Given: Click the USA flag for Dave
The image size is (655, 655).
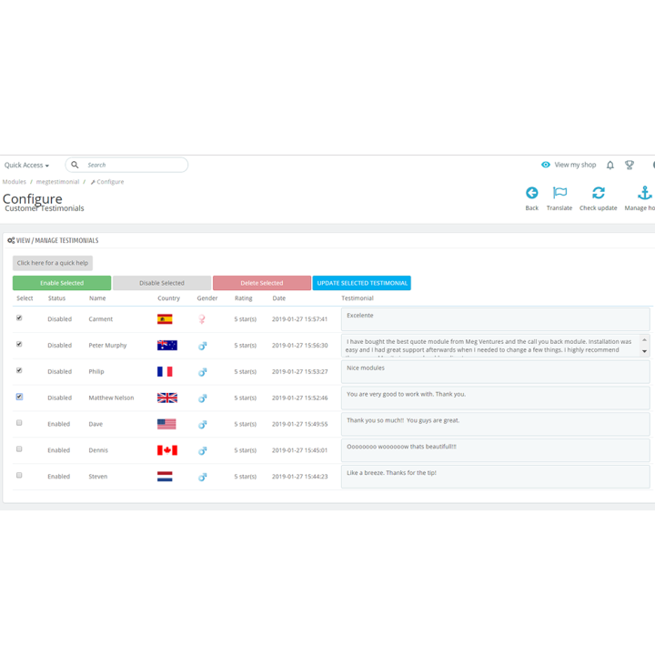Looking at the screenshot, I should tap(166, 424).
